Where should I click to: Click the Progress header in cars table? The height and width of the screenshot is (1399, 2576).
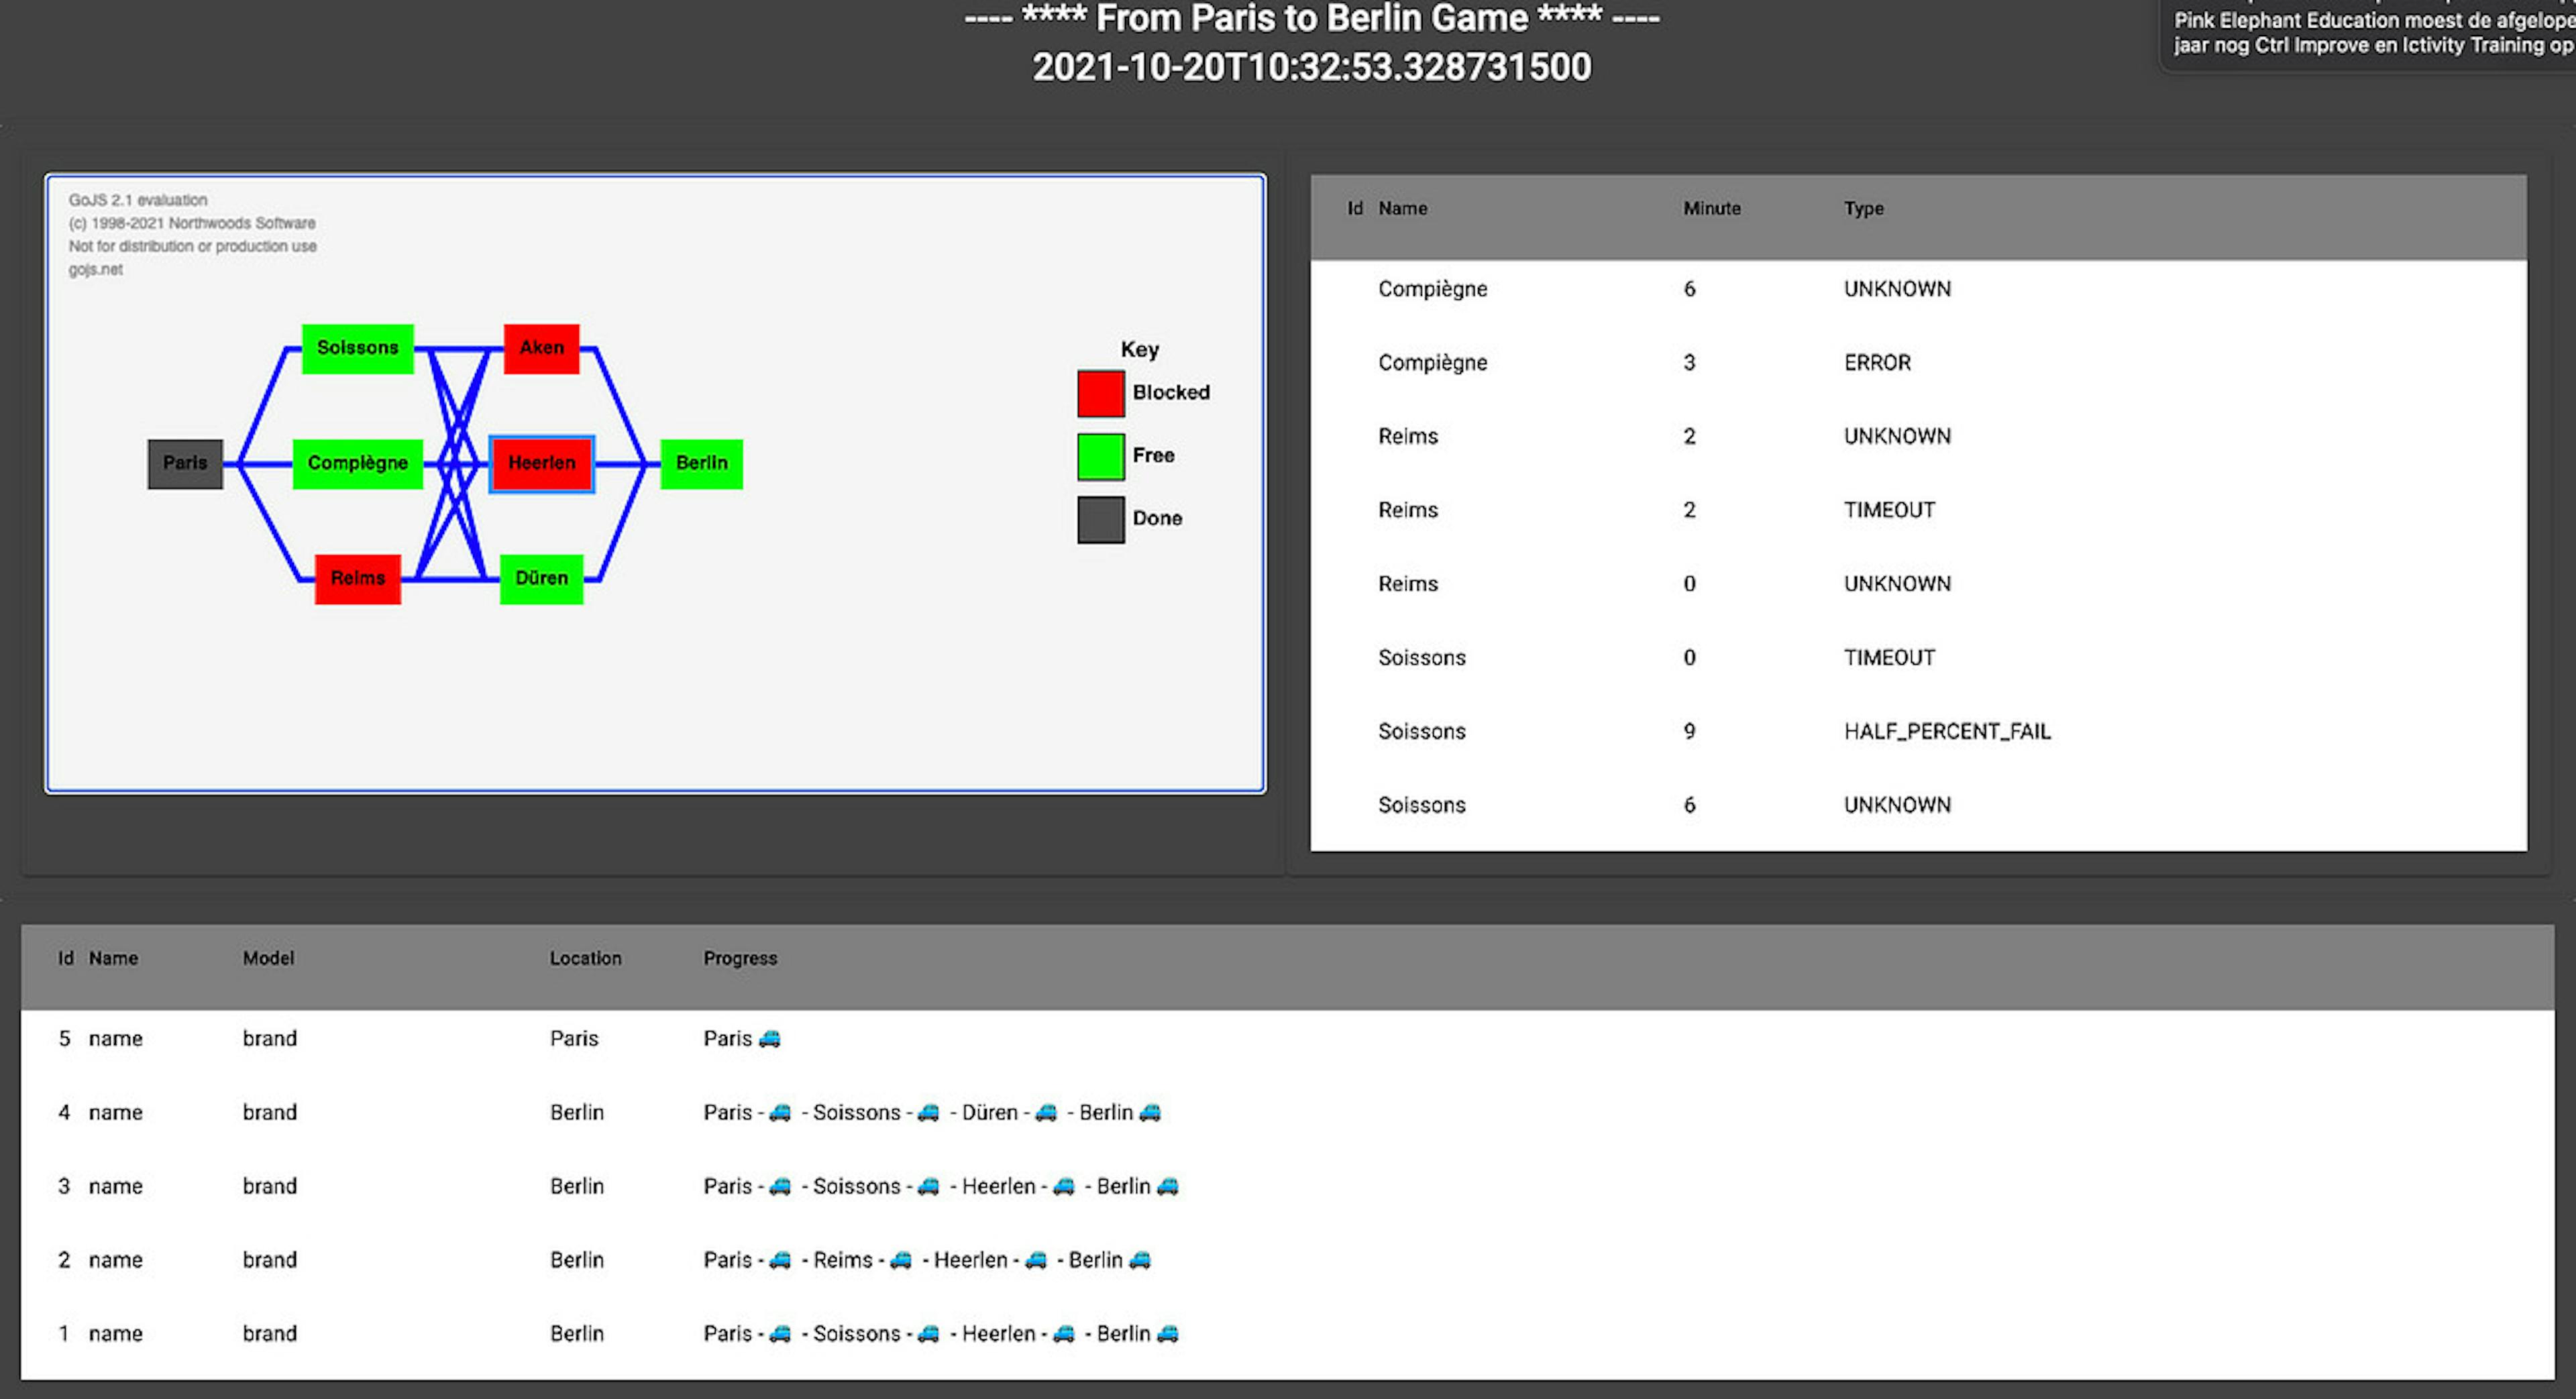(739, 958)
